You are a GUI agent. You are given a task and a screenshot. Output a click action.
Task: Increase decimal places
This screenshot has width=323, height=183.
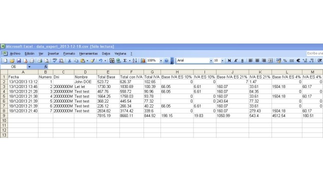(x=305, y=60)
